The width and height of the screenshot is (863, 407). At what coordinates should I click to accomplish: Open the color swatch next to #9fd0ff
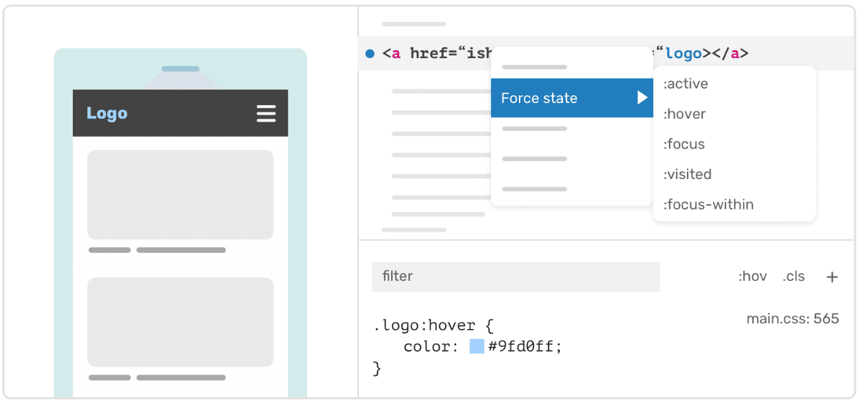tap(477, 346)
